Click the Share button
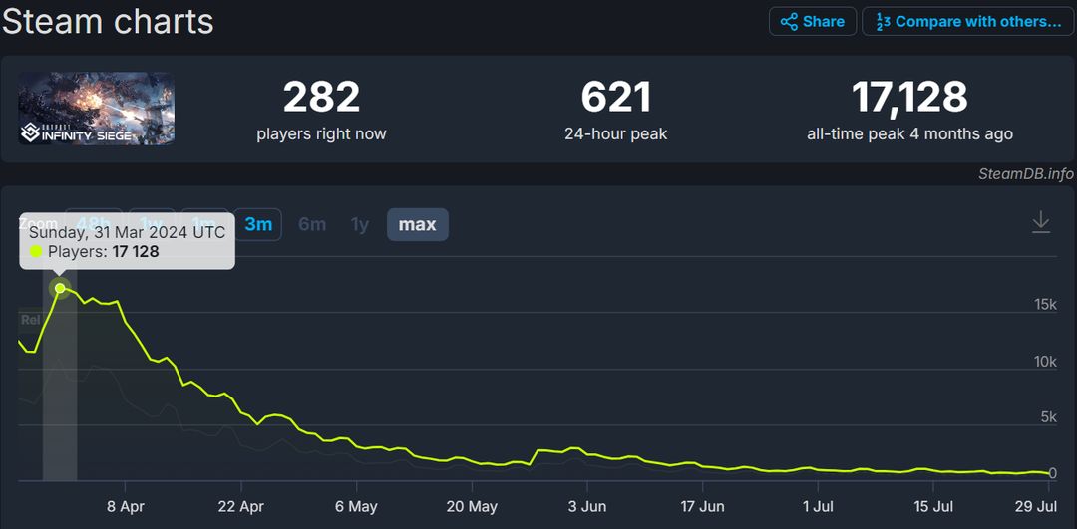Viewport: 1077px width, 529px height. (813, 21)
